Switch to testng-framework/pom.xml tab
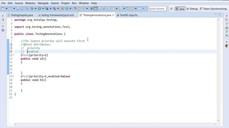229x128 pixels. [x=56, y=15]
